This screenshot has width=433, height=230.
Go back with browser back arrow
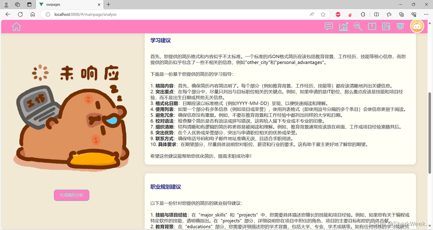pos(8,14)
